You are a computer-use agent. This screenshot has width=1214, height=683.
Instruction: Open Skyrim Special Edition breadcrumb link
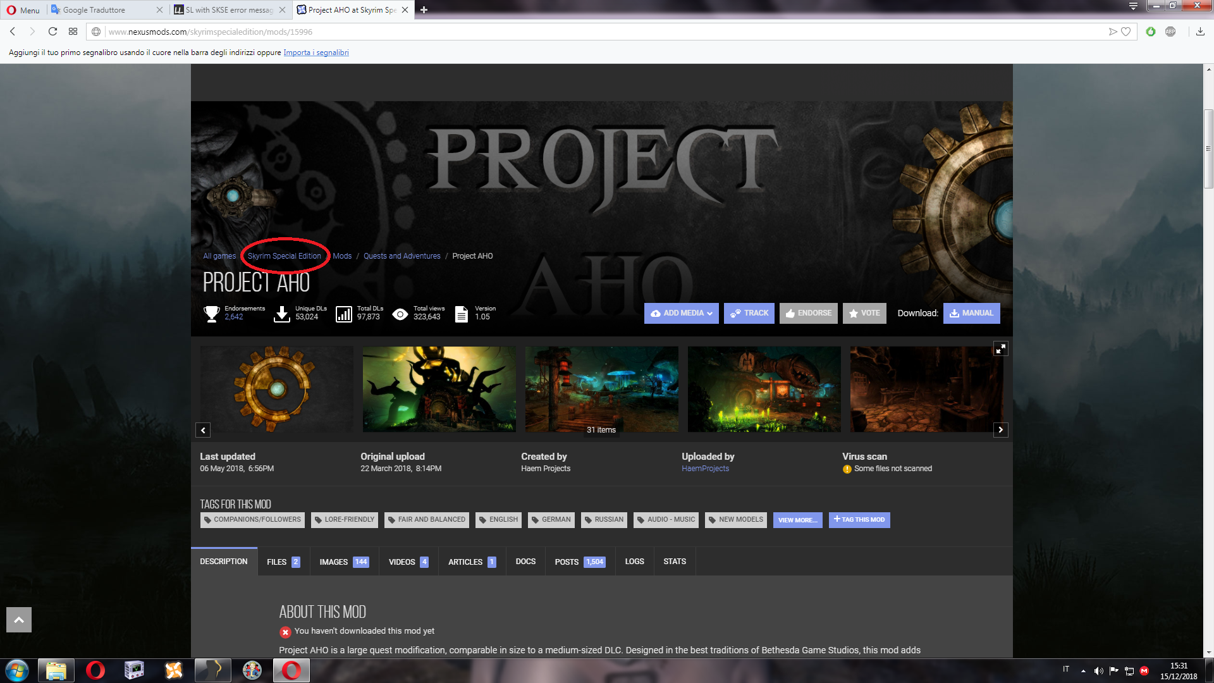pos(285,256)
